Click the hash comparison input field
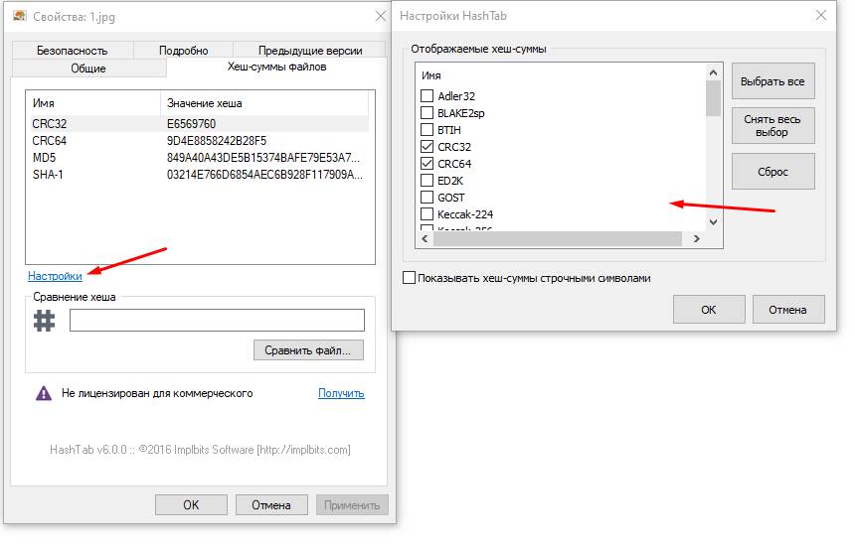 click(x=217, y=321)
